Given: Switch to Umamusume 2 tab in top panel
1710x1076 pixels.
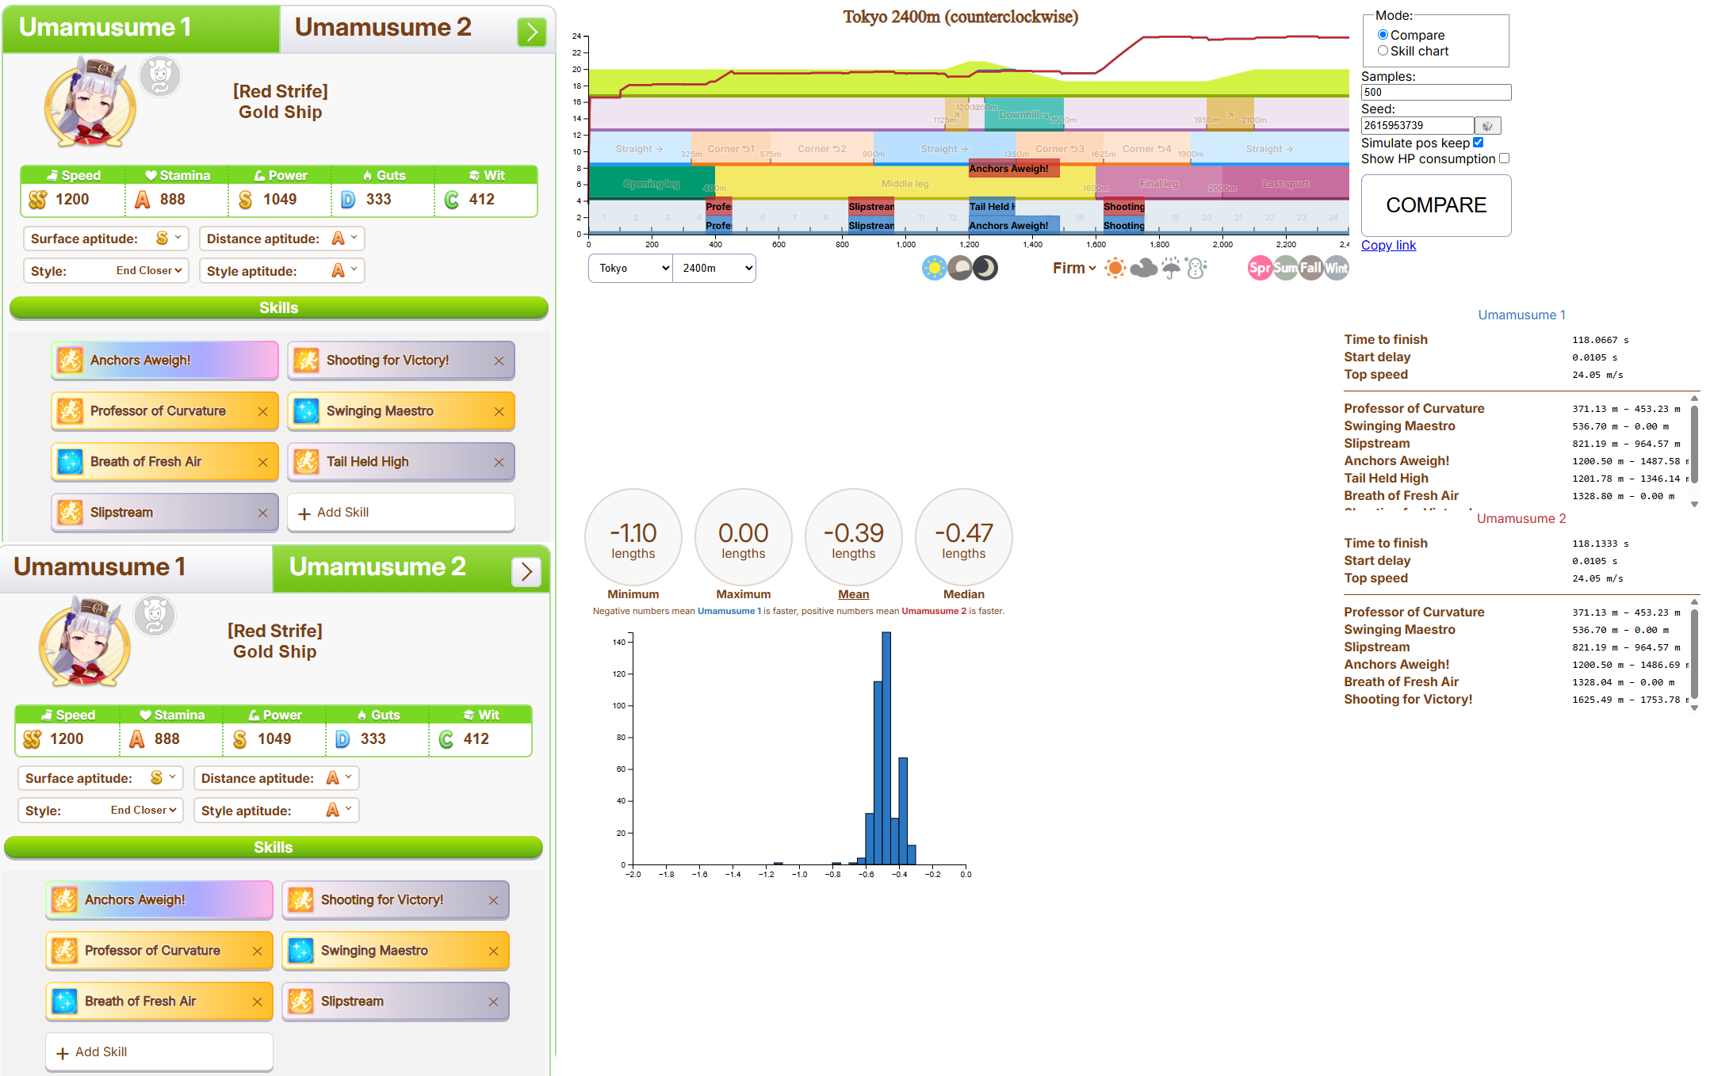Looking at the screenshot, I should 383,28.
